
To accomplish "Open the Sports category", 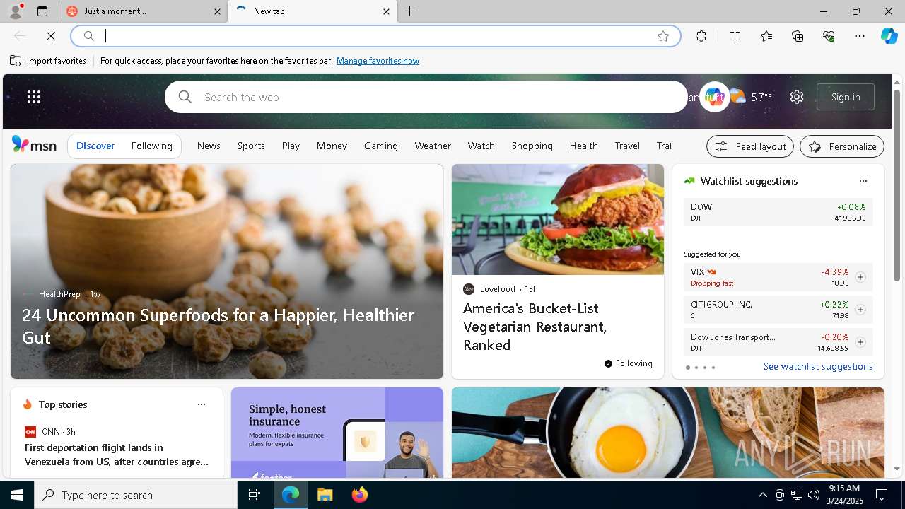I will (251, 146).
